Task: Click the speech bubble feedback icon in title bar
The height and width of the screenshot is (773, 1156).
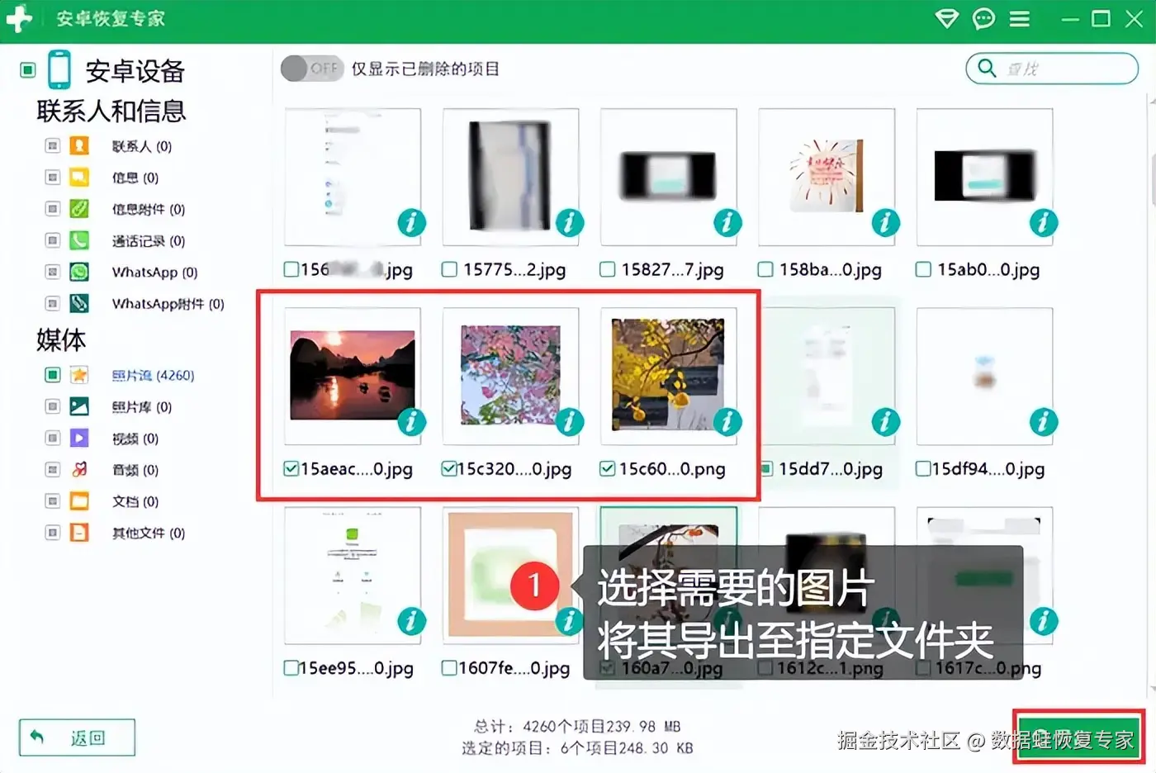Action: point(983,19)
